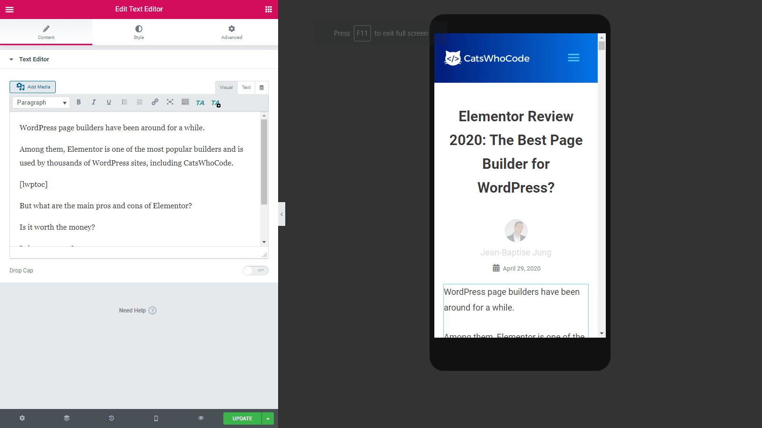Insert a numbered list
The width and height of the screenshot is (762, 428).
coord(140,102)
